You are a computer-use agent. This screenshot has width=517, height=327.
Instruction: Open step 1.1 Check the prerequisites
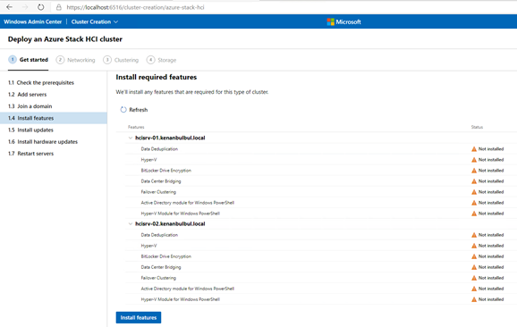[x=54, y=83]
